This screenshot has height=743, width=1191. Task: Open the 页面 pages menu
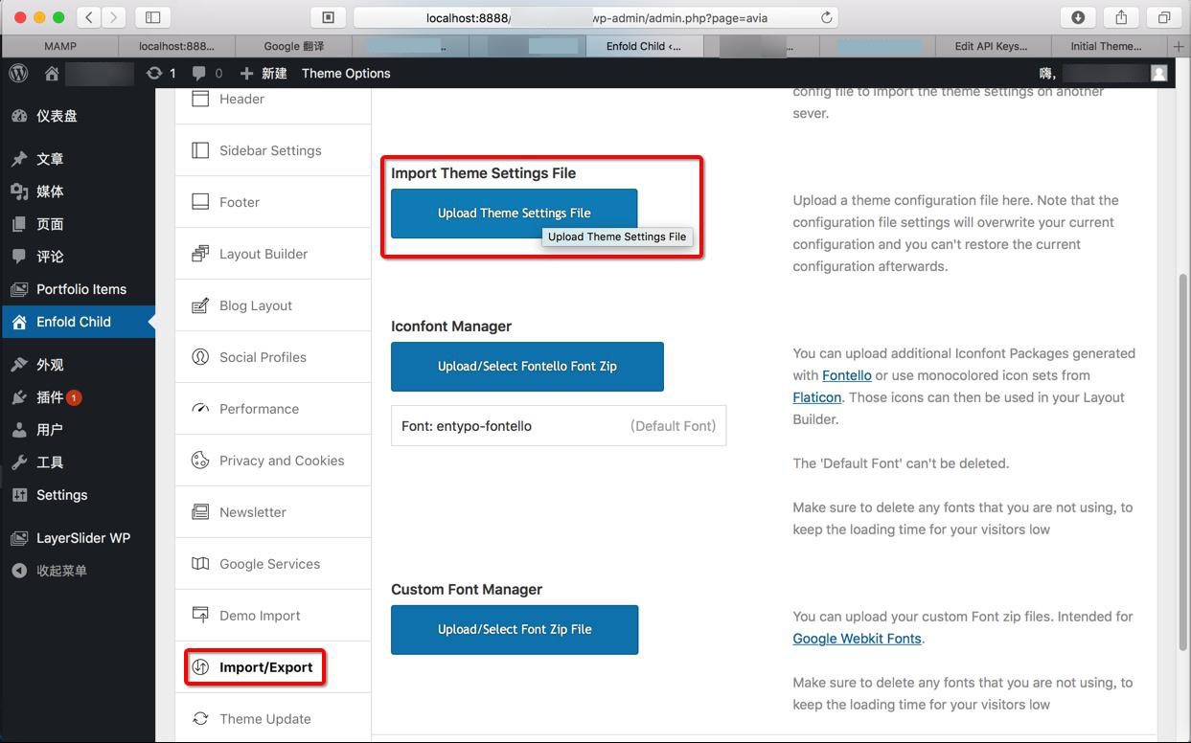click(78, 224)
